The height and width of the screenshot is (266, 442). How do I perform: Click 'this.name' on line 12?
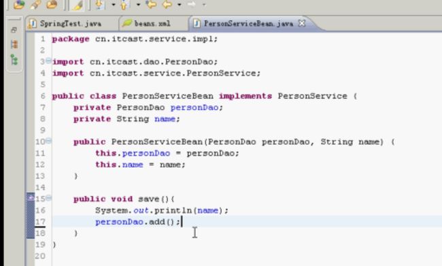pos(119,165)
